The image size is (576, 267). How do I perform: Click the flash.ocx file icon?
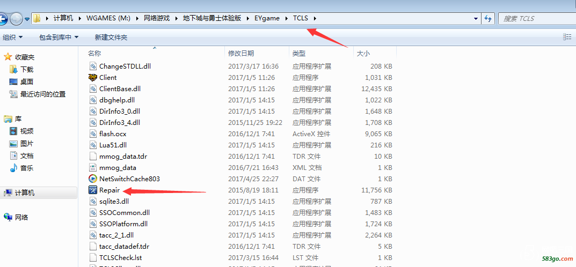(93, 134)
